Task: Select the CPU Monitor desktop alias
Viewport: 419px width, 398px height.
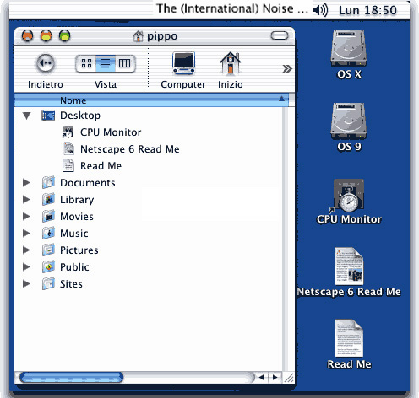Action: click(x=349, y=202)
